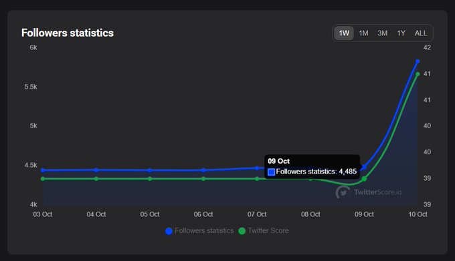Select the 06 Oct green score point
Viewport: 455px width, 261px height.
(203, 179)
